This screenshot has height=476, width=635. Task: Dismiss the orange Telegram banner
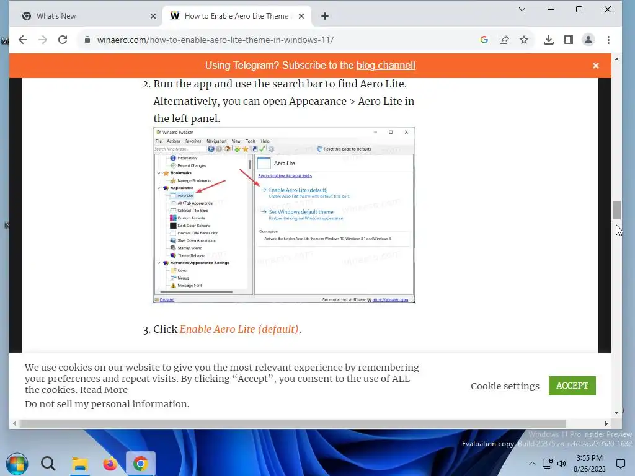[596, 66]
